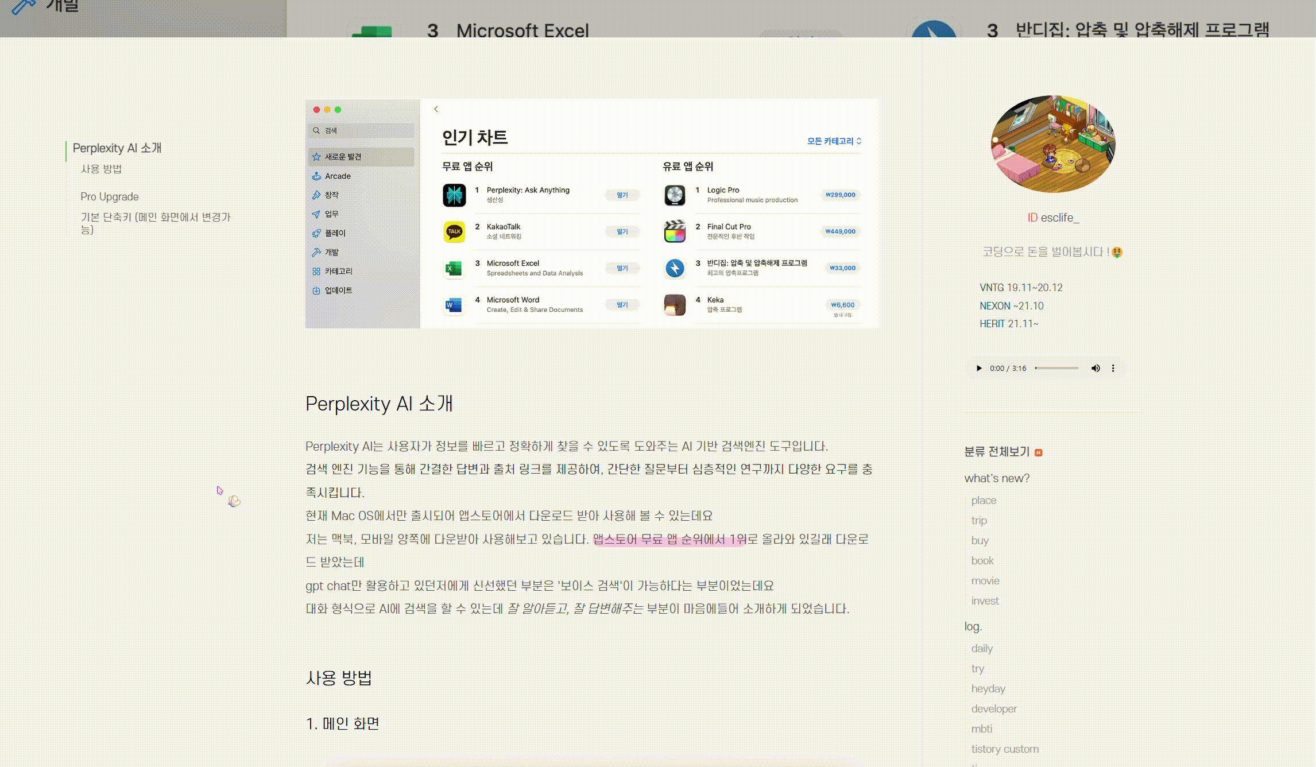The width and height of the screenshot is (1316, 767).
Task: Select 카테고리 in the App Store sidebar
Action: [362, 271]
